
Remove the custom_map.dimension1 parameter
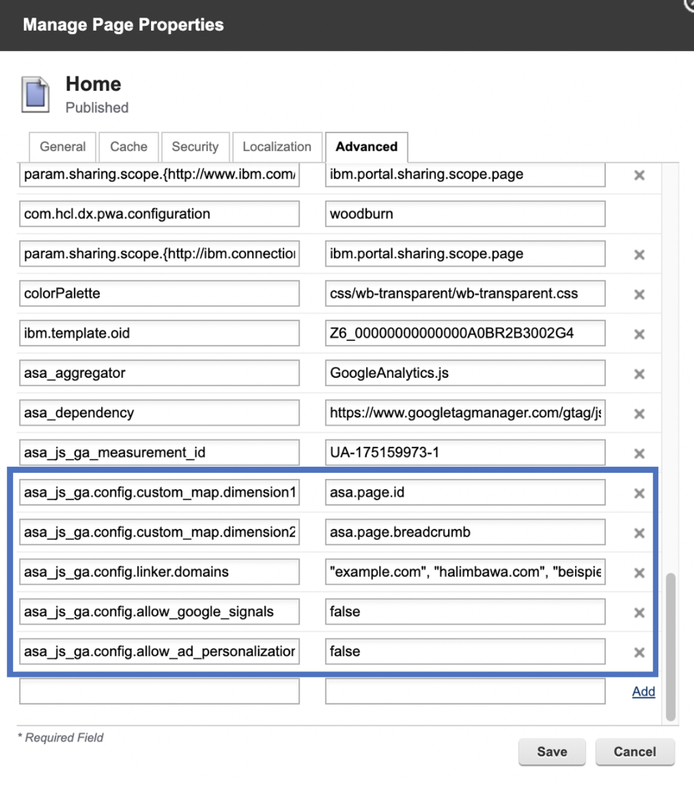click(x=639, y=493)
